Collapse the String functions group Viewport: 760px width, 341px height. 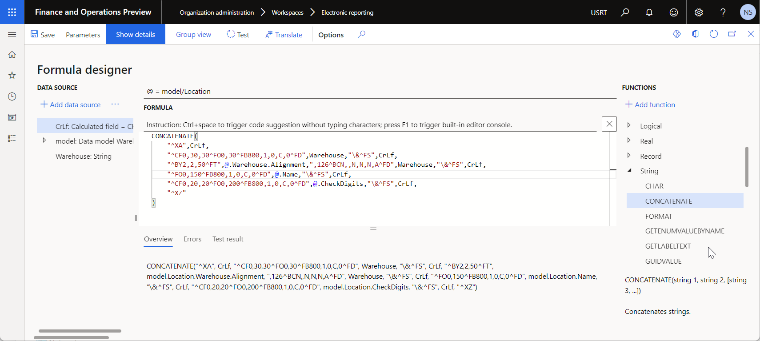tap(629, 171)
